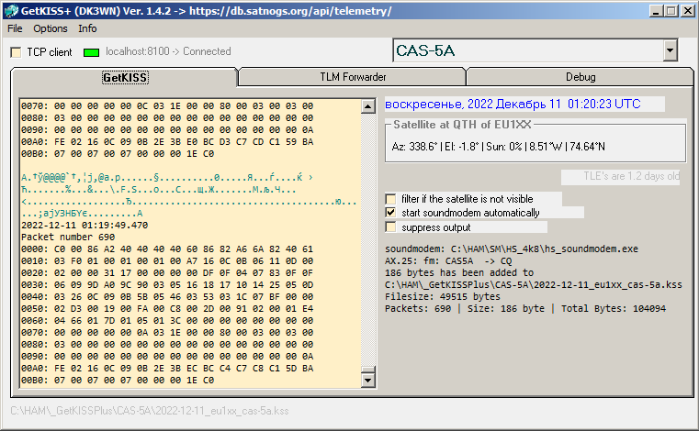
Task: Maximize the GetKISS+ window
Action: (x=671, y=11)
